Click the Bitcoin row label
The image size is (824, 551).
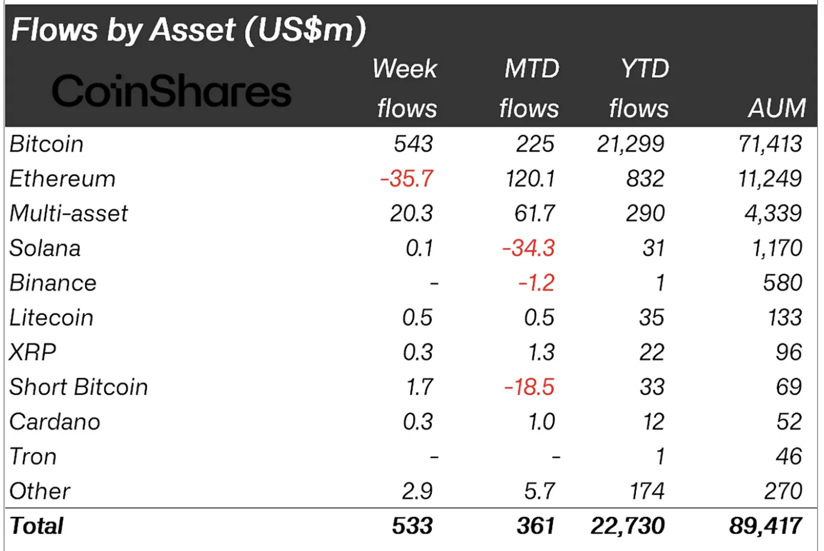(47, 144)
